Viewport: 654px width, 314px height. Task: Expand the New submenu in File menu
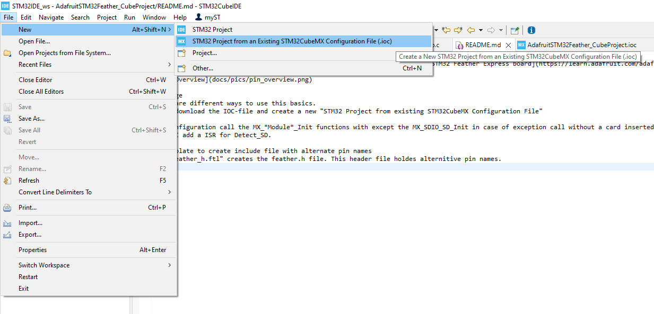pos(88,30)
